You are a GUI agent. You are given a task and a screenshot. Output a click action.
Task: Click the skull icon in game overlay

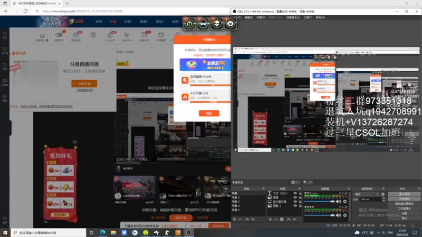tap(217, 24)
